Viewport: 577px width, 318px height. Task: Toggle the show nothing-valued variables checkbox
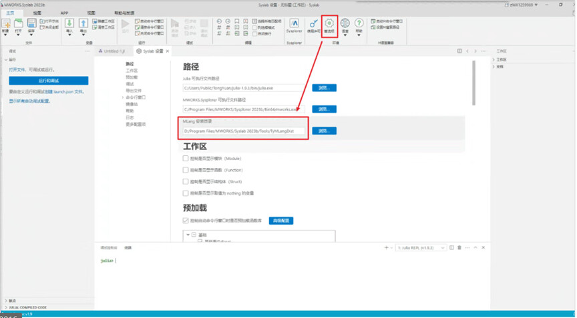click(x=186, y=193)
